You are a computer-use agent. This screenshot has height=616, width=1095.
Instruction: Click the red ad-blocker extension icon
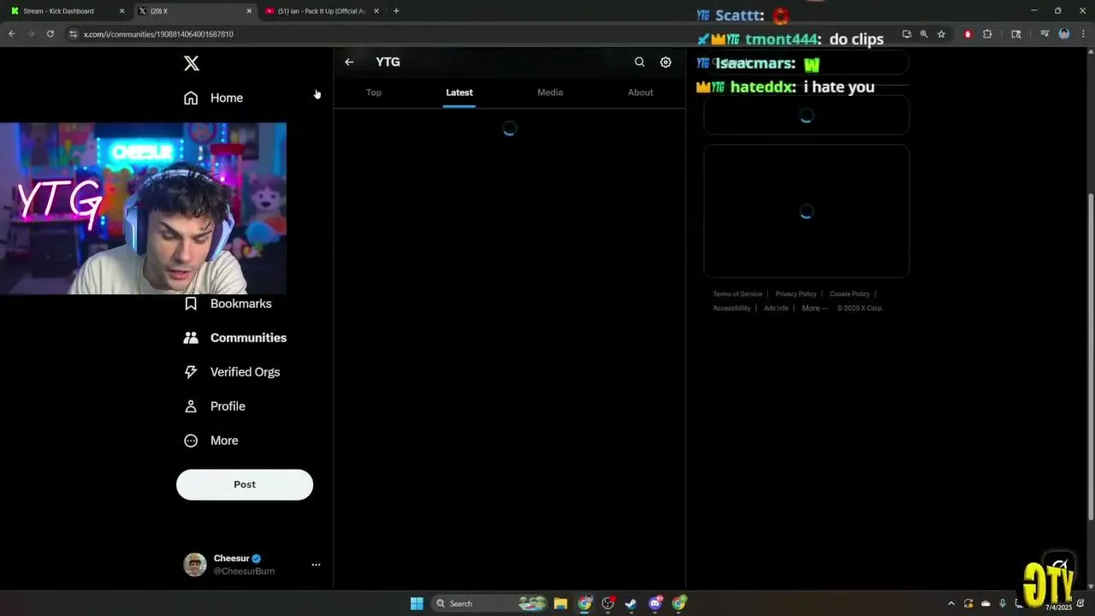coord(968,34)
